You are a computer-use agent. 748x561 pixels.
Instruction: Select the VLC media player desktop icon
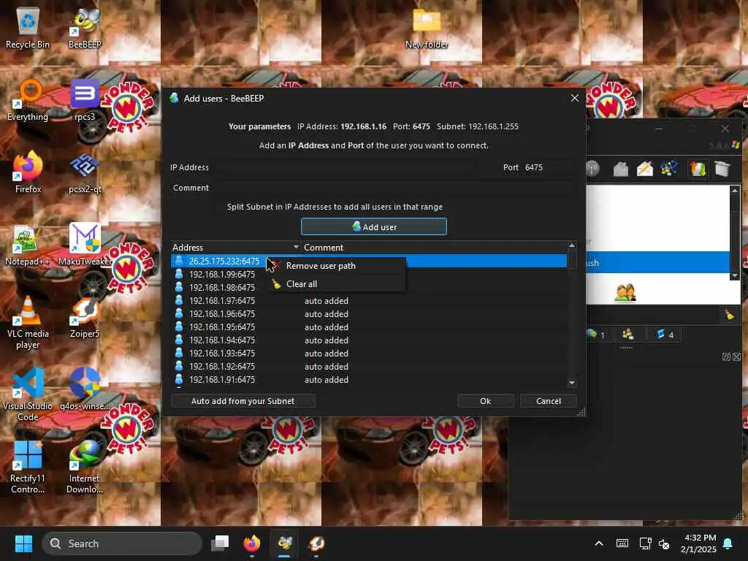[x=28, y=322]
